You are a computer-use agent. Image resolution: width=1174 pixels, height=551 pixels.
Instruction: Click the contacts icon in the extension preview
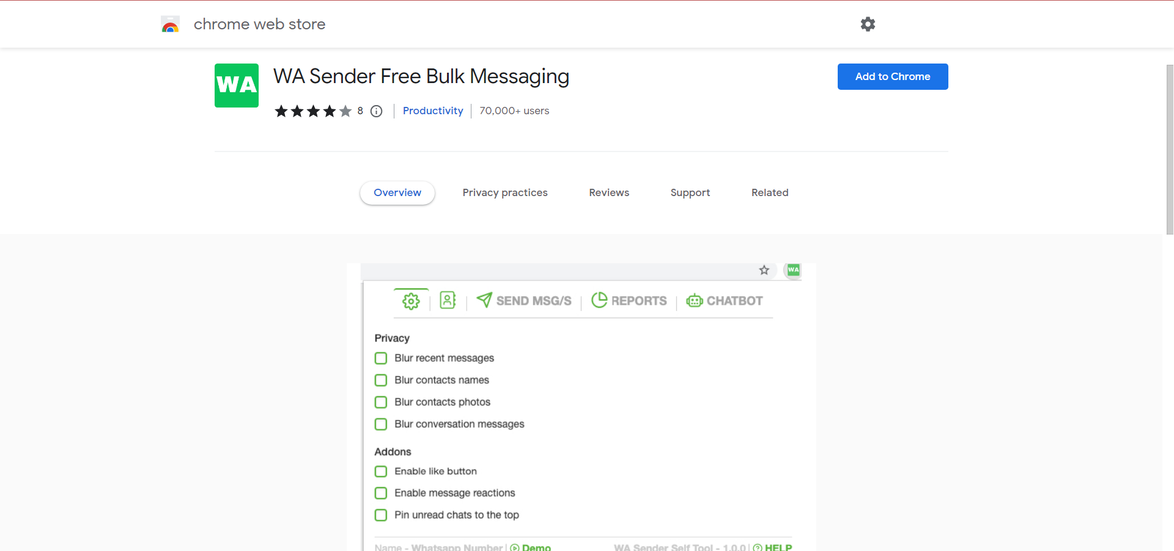448,300
